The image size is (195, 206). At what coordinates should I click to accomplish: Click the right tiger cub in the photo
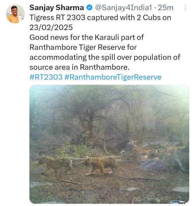click(x=101, y=165)
